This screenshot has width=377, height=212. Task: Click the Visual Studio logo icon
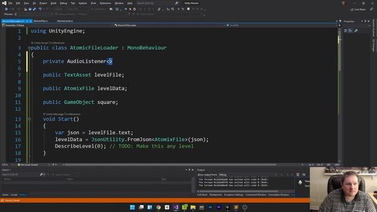pyautogui.click(x=4, y=3)
